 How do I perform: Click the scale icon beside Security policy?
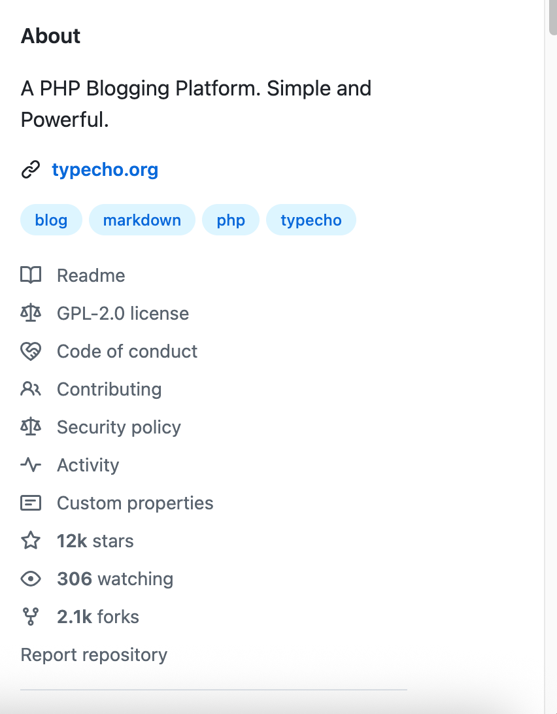click(31, 427)
